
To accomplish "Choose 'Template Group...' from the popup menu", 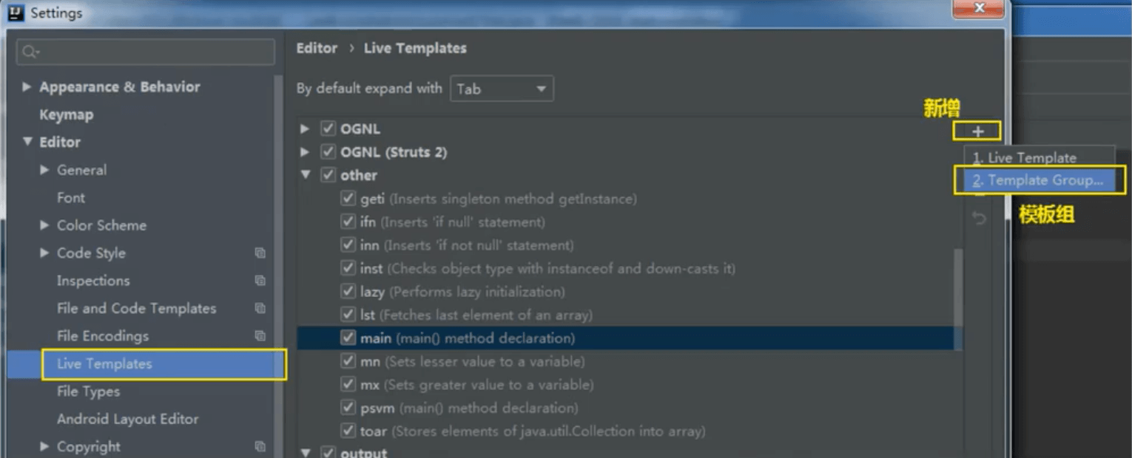I will click(1038, 180).
